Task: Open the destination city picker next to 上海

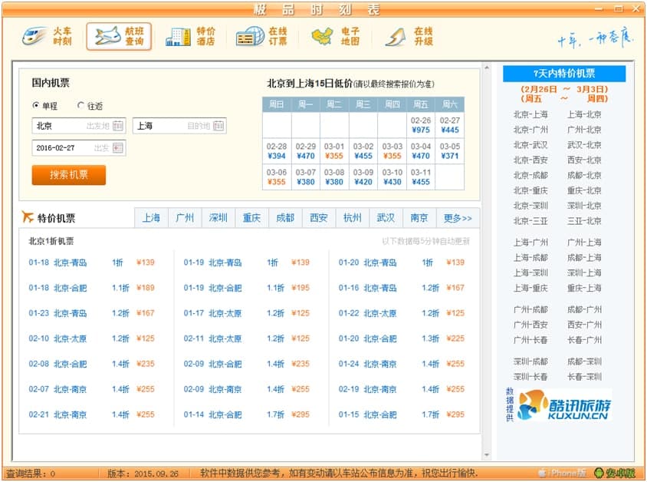Action: tap(218, 126)
